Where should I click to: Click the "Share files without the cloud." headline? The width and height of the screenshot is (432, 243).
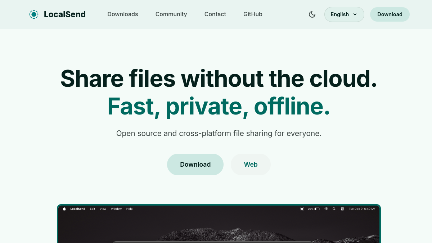[219, 78]
